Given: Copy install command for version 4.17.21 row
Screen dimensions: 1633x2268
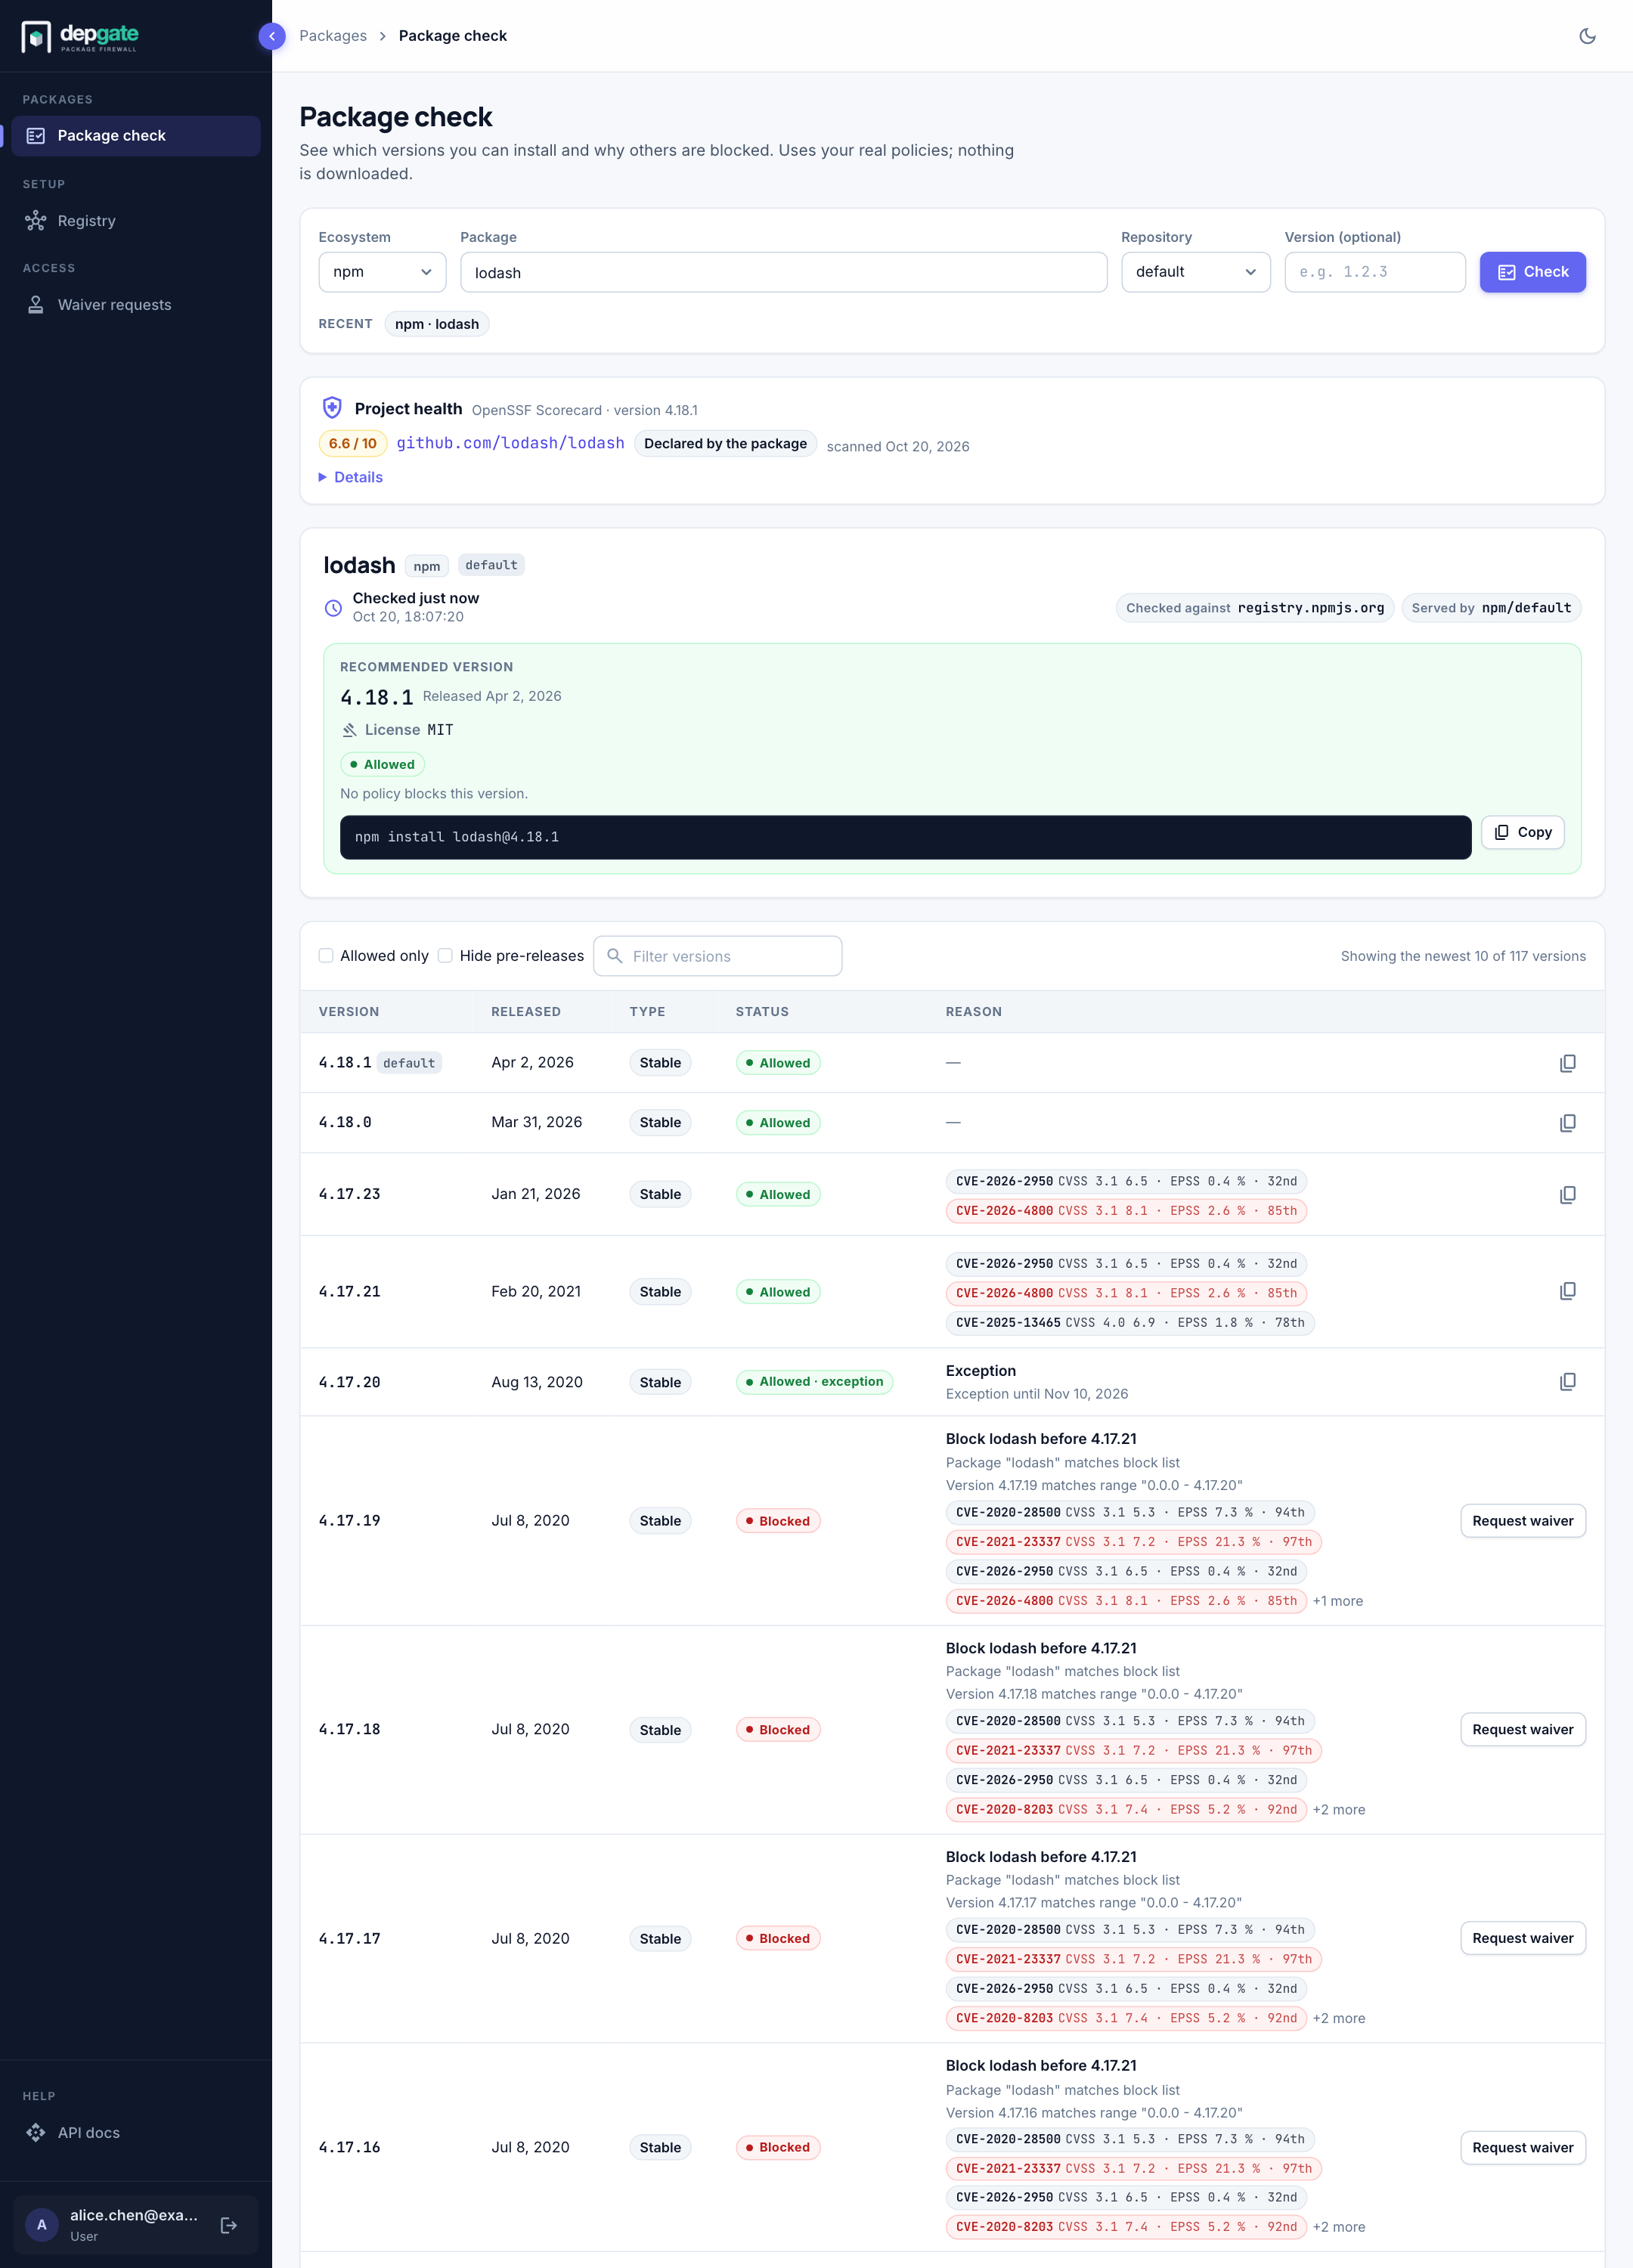Looking at the screenshot, I should click(x=1567, y=1291).
